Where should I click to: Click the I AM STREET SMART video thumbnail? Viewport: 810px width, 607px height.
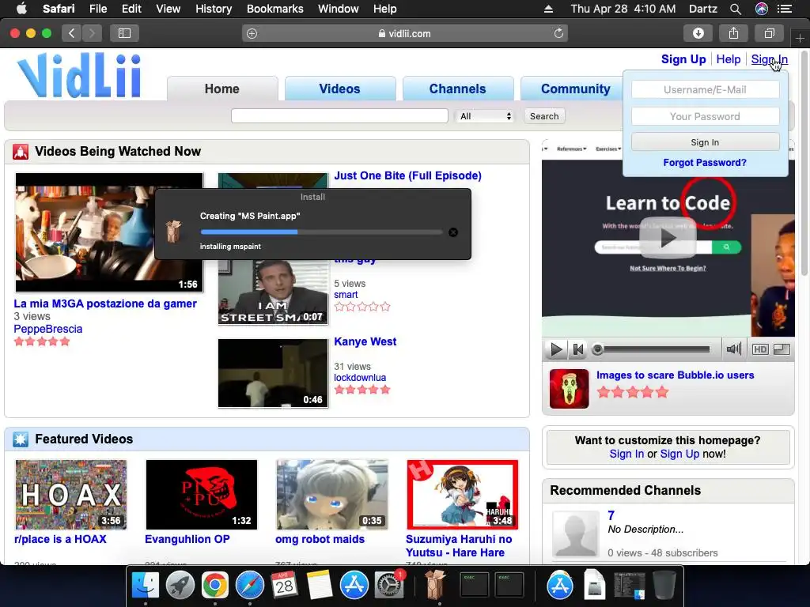[273, 292]
